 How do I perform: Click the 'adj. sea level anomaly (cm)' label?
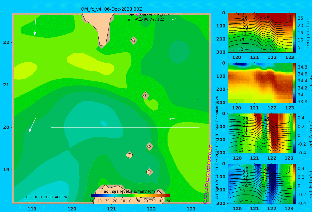coord(130,191)
